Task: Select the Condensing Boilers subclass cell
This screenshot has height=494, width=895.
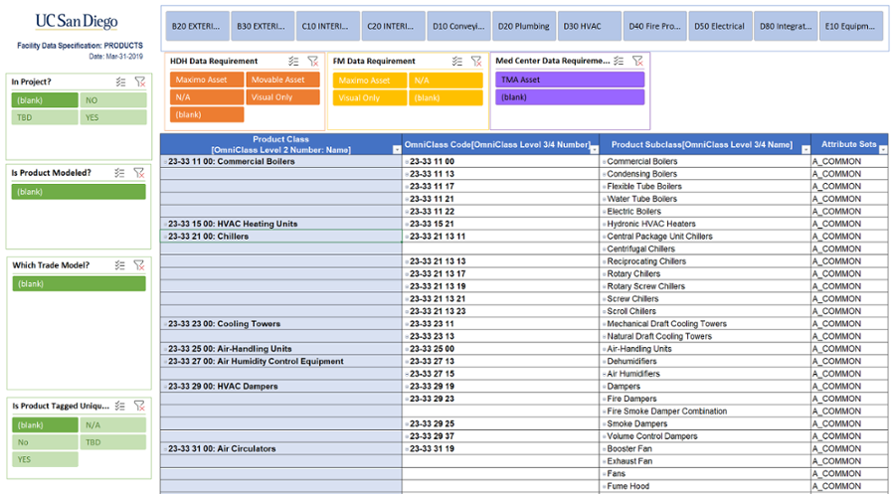Action: tap(705, 174)
